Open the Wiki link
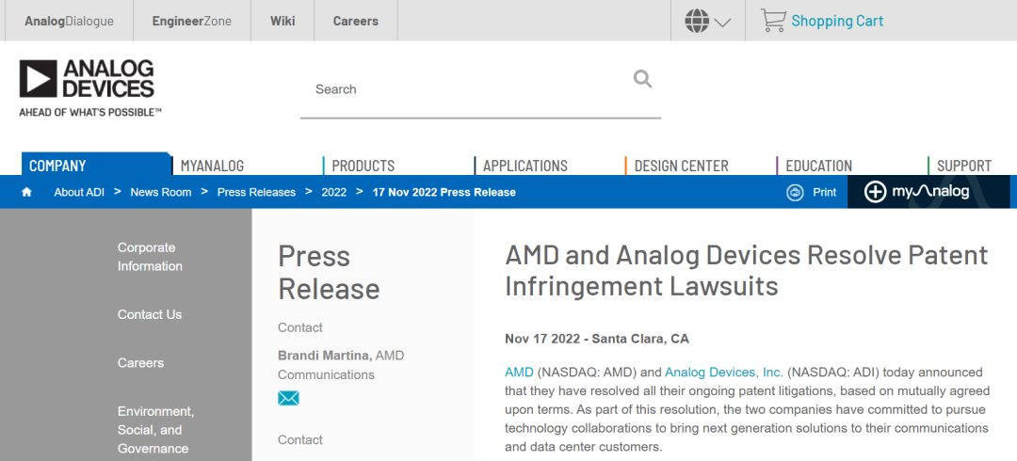 282,21
